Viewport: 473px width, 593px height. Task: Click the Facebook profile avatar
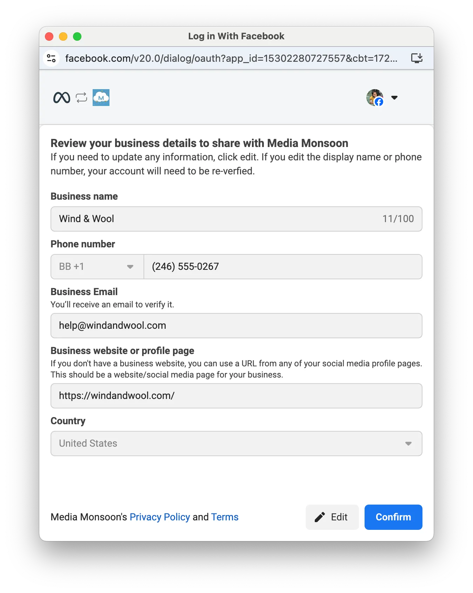tap(374, 98)
